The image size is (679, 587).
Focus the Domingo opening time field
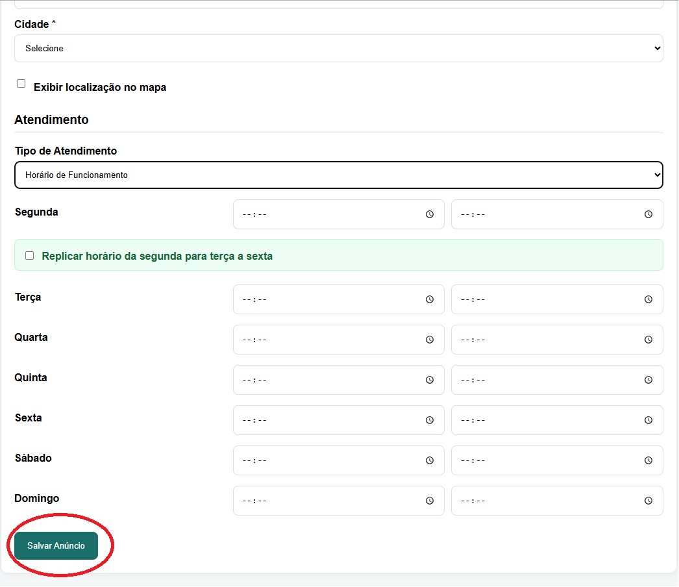point(339,501)
